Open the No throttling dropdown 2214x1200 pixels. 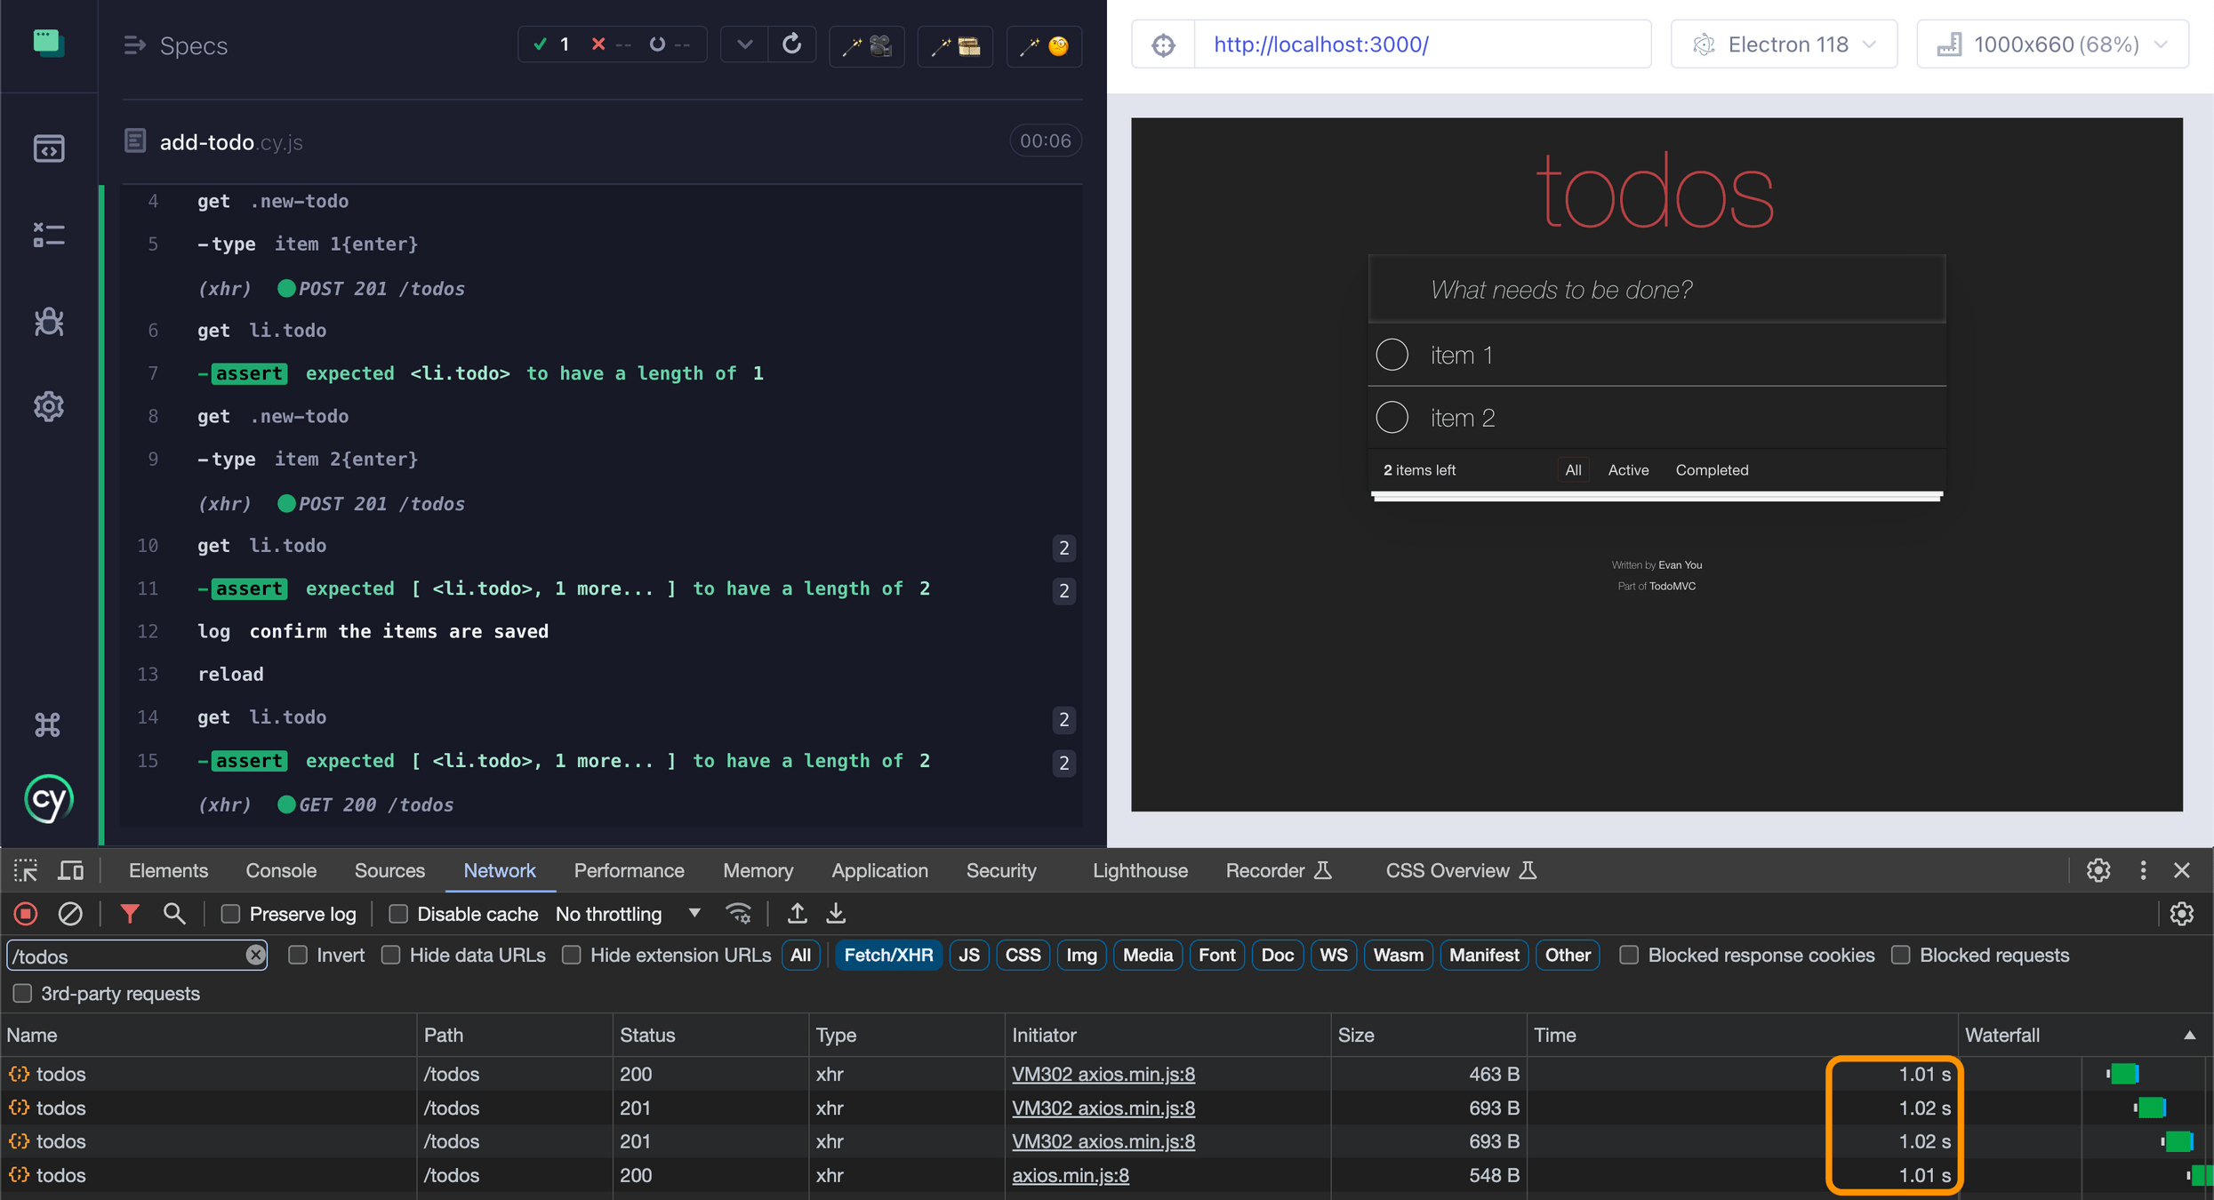pos(628,914)
